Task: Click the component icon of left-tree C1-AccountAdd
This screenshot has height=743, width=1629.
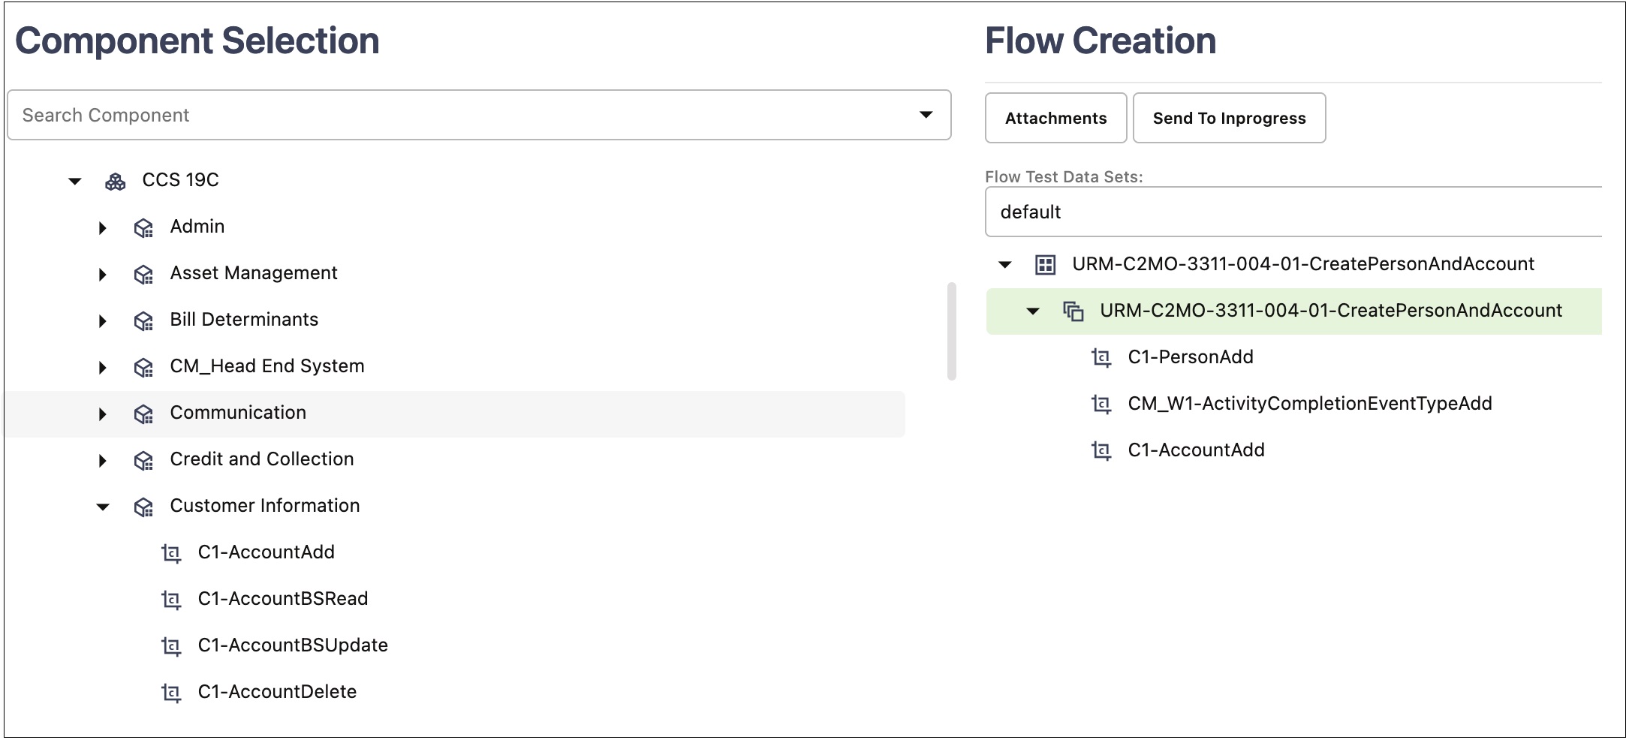Action: tap(171, 553)
